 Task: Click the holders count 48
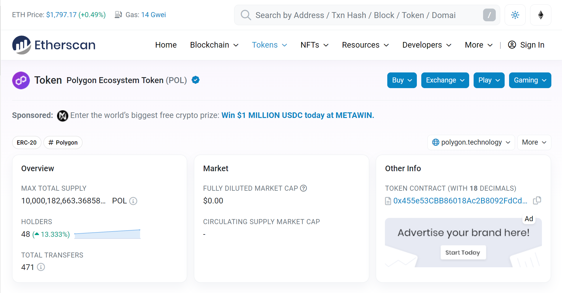26,234
